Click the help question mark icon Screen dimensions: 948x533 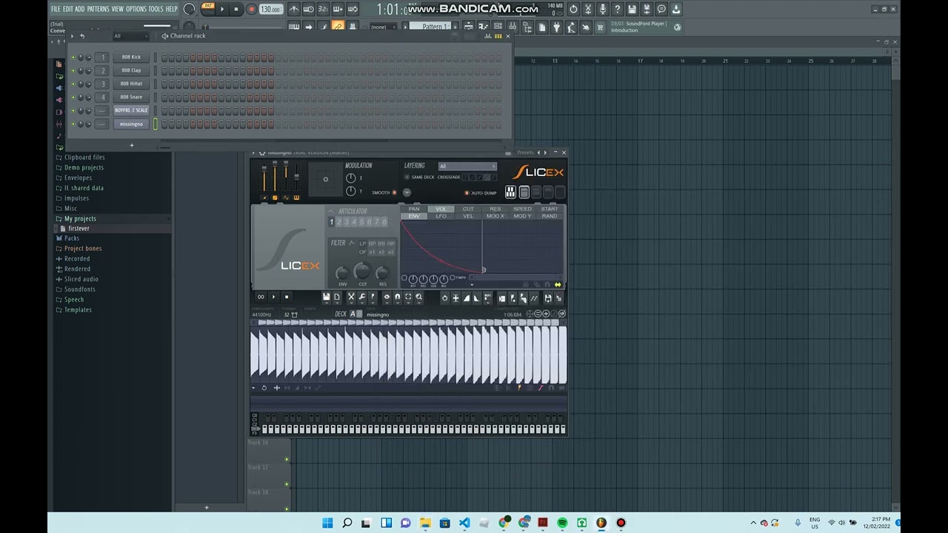(617, 9)
